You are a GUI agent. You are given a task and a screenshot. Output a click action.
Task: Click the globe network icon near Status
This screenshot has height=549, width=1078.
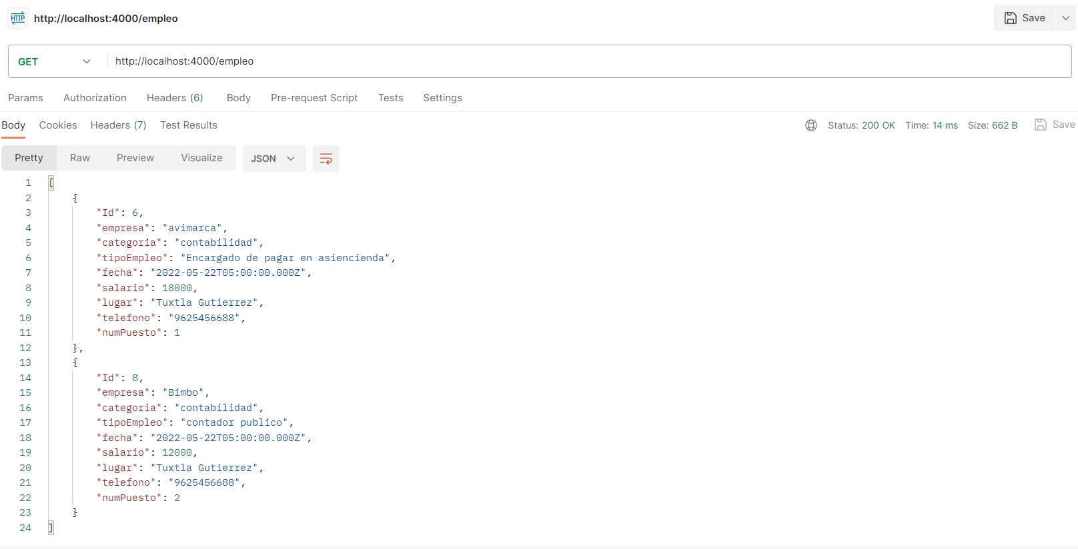point(811,125)
